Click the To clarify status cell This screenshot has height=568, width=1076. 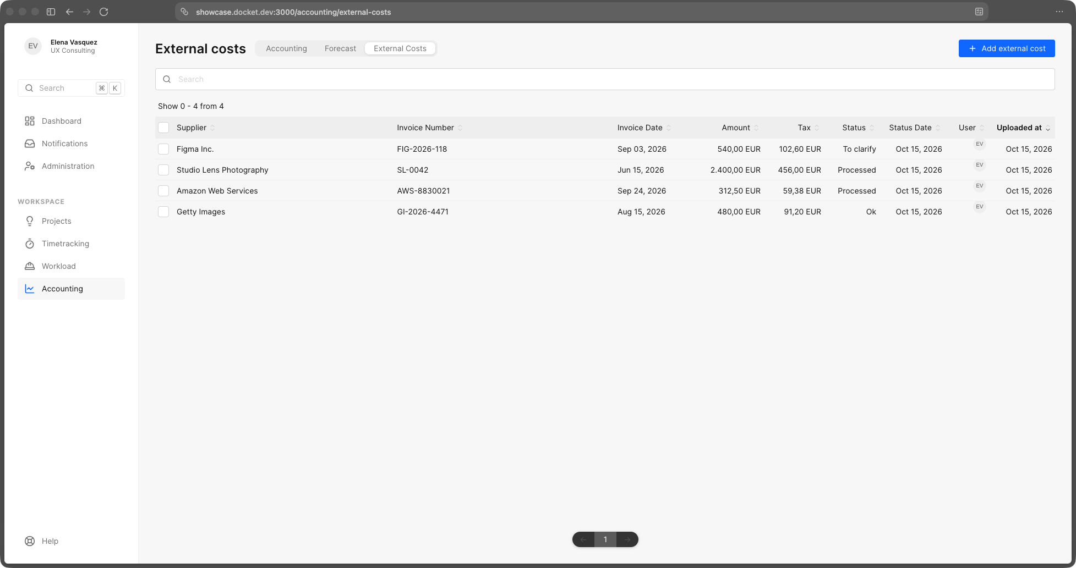[859, 149]
